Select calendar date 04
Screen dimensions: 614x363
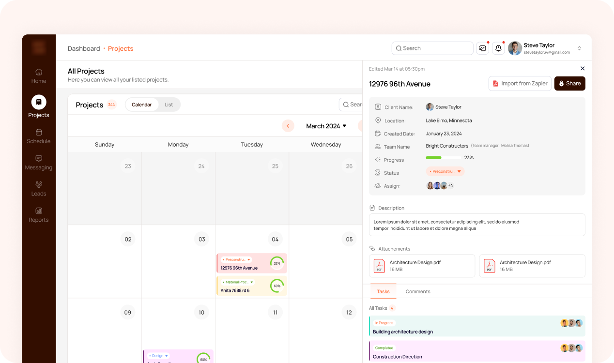(x=275, y=239)
